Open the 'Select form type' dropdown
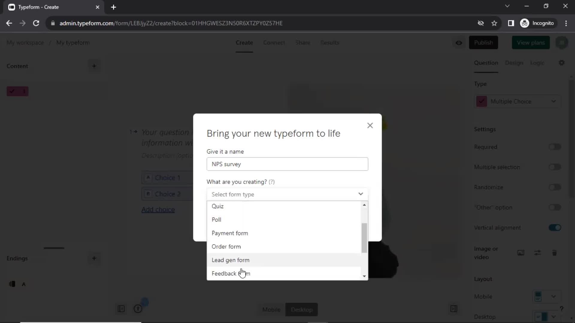The height and width of the screenshot is (323, 575). 287,194
